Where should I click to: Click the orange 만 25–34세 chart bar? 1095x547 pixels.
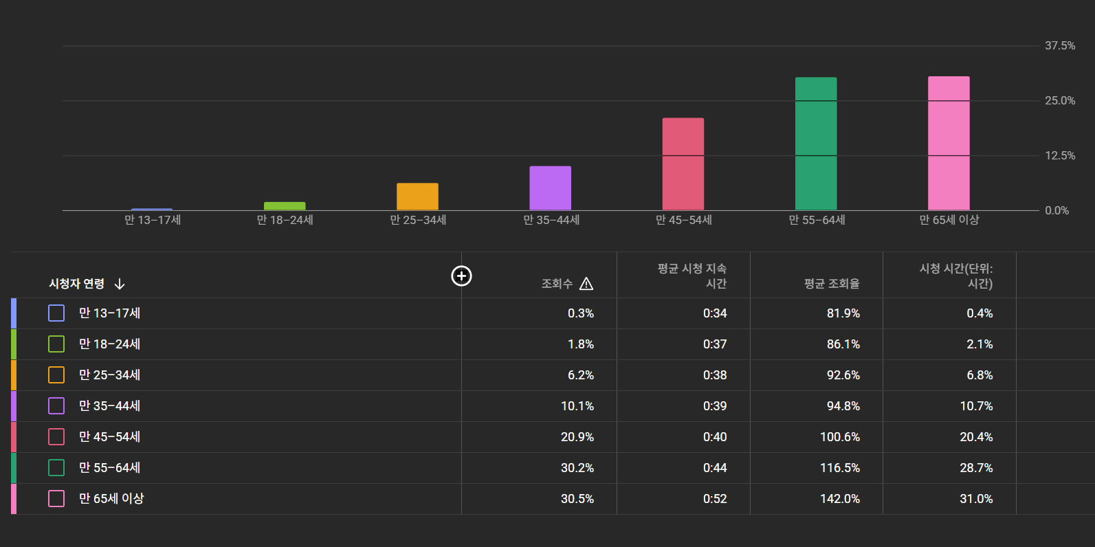pos(417,197)
